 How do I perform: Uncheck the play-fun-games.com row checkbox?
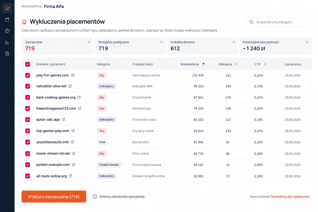28,75
